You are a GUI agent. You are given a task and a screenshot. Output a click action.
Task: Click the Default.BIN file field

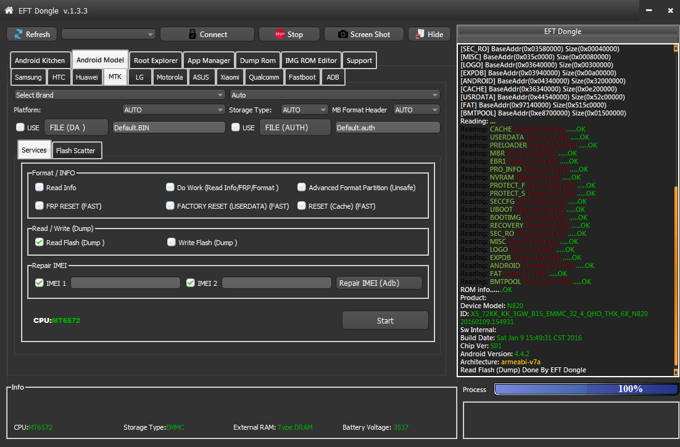pyautogui.click(x=168, y=128)
